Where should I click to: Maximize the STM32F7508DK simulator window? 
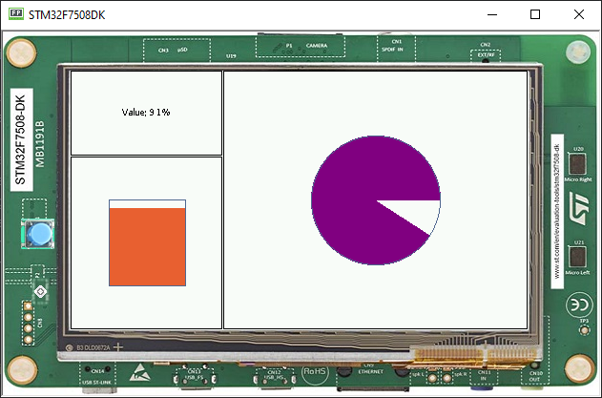point(534,15)
